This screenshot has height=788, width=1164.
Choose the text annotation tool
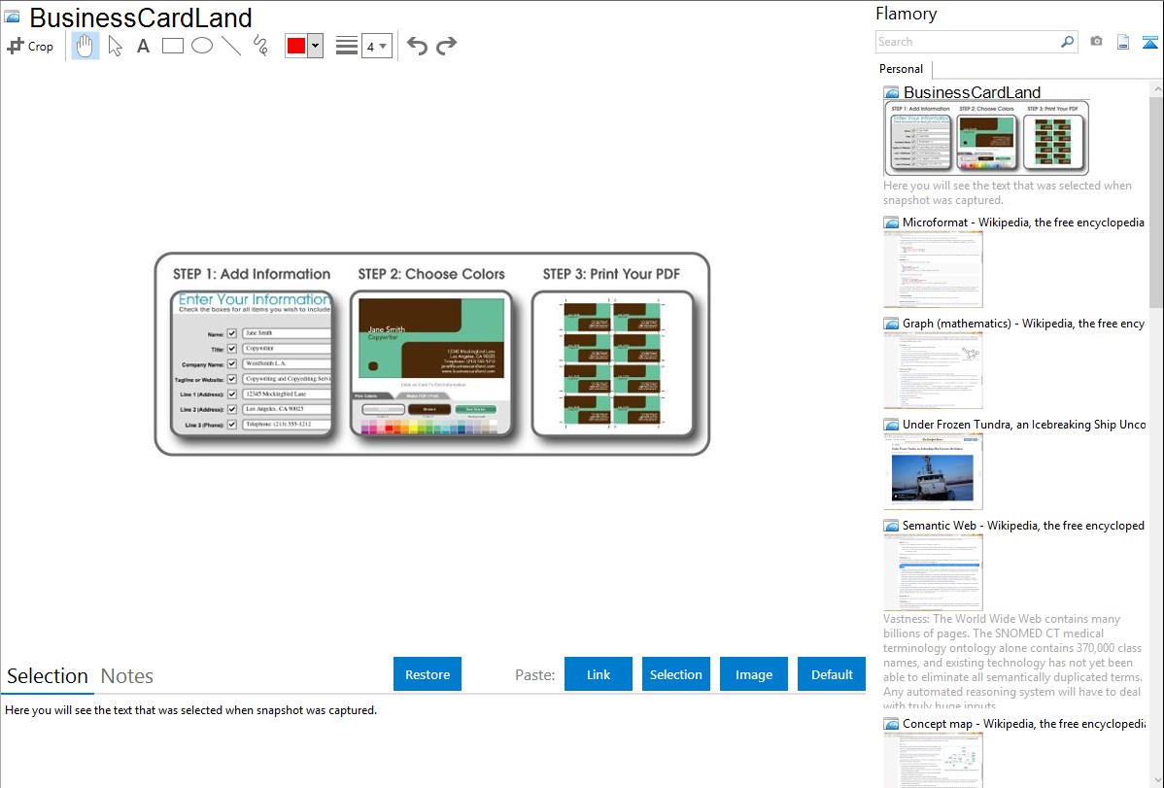143,46
